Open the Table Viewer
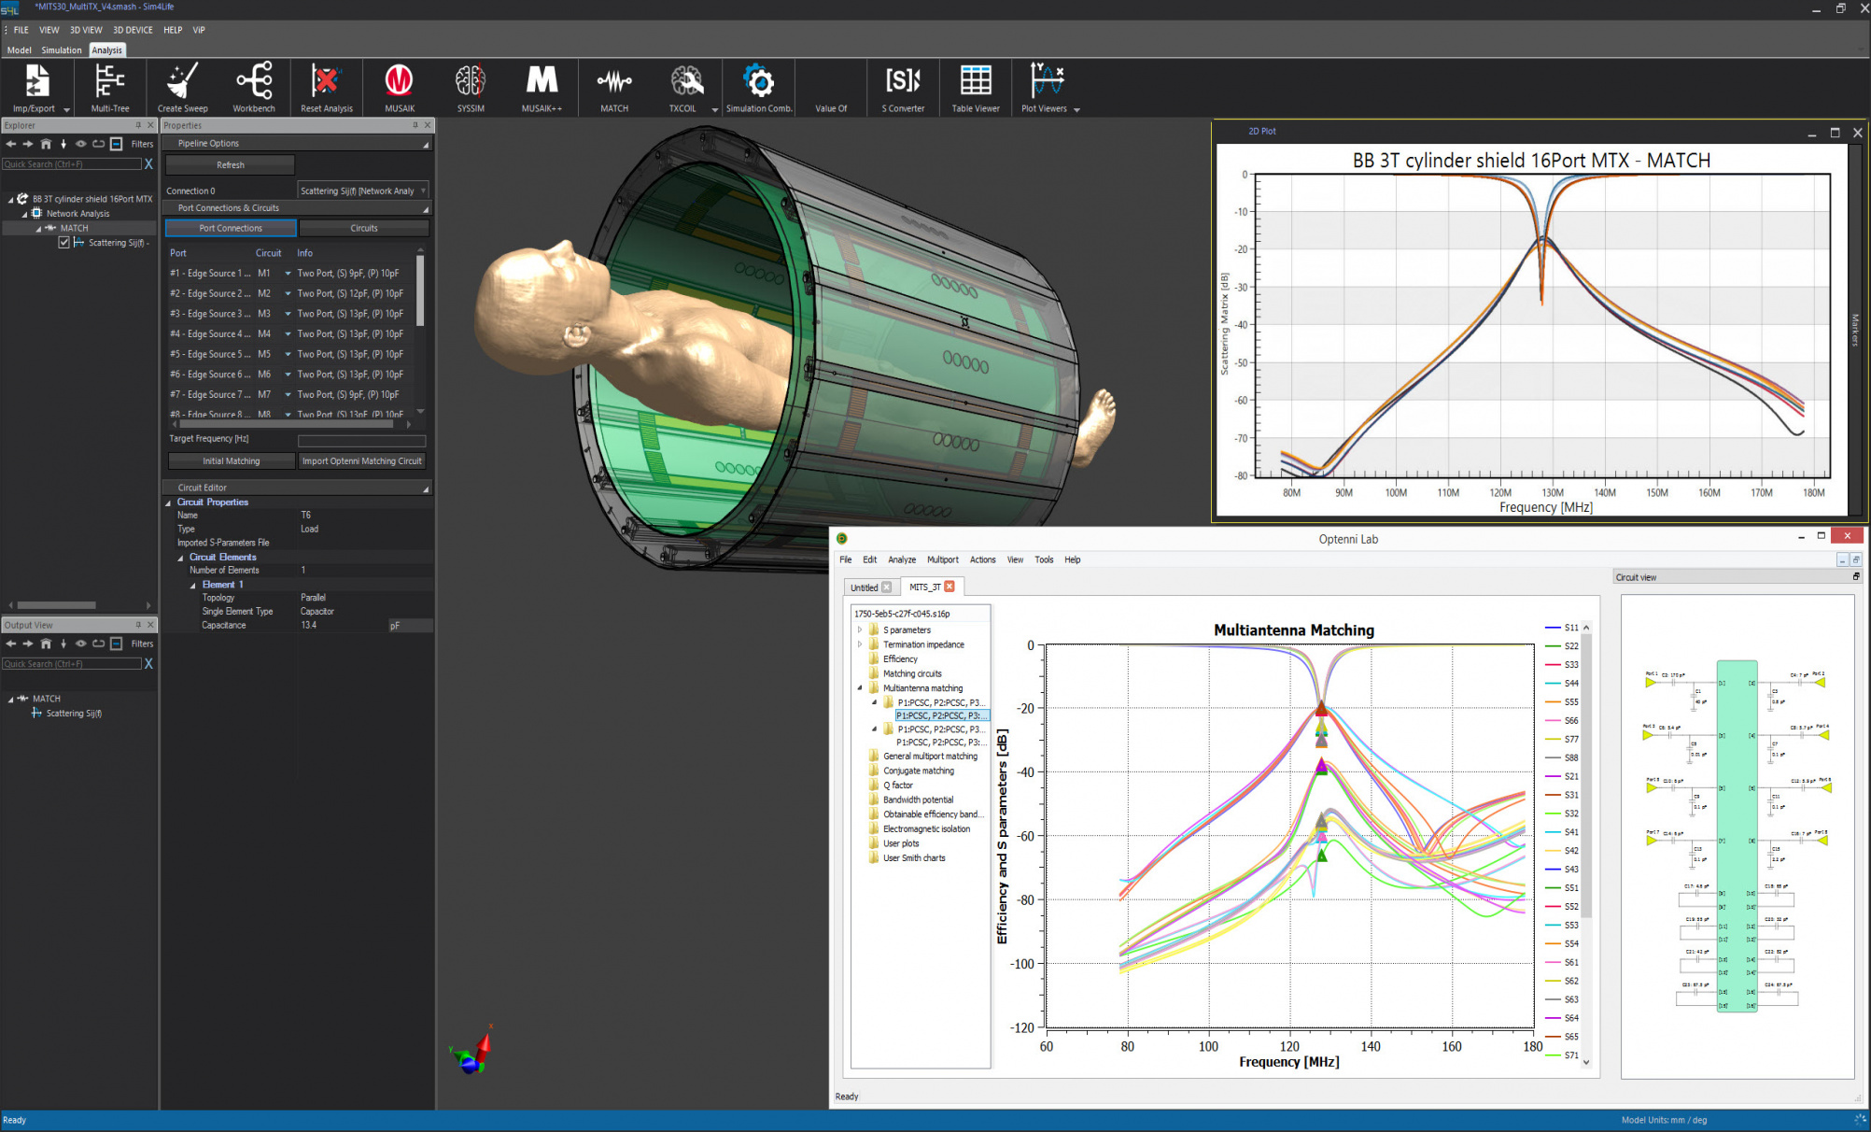 [x=975, y=86]
